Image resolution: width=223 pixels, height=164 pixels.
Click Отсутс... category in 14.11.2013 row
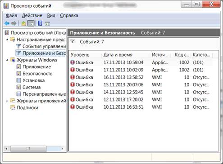[x=201, y=92]
